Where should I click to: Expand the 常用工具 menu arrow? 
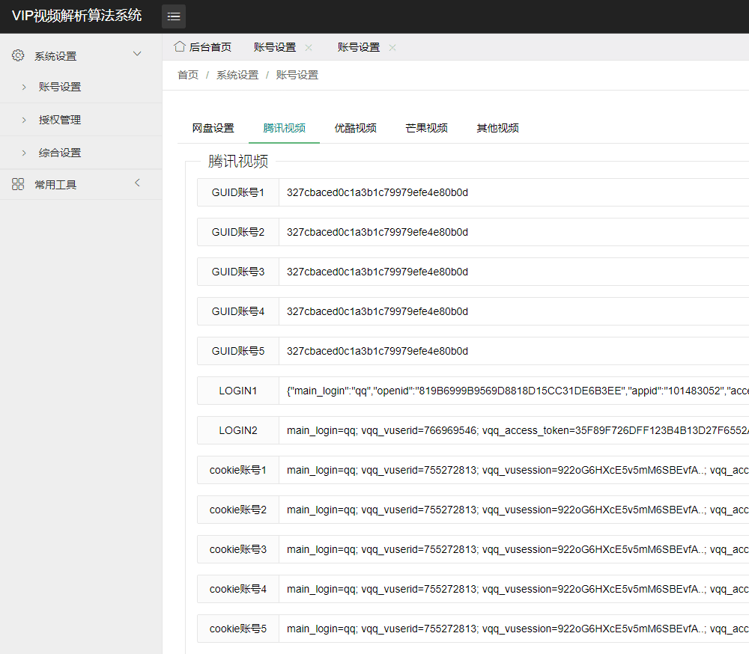(x=137, y=183)
